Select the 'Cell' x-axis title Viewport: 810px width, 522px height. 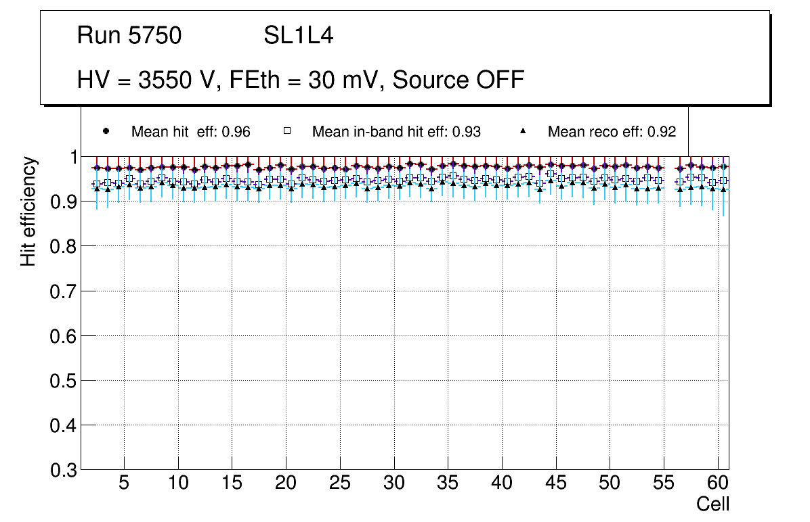tap(713, 504)
